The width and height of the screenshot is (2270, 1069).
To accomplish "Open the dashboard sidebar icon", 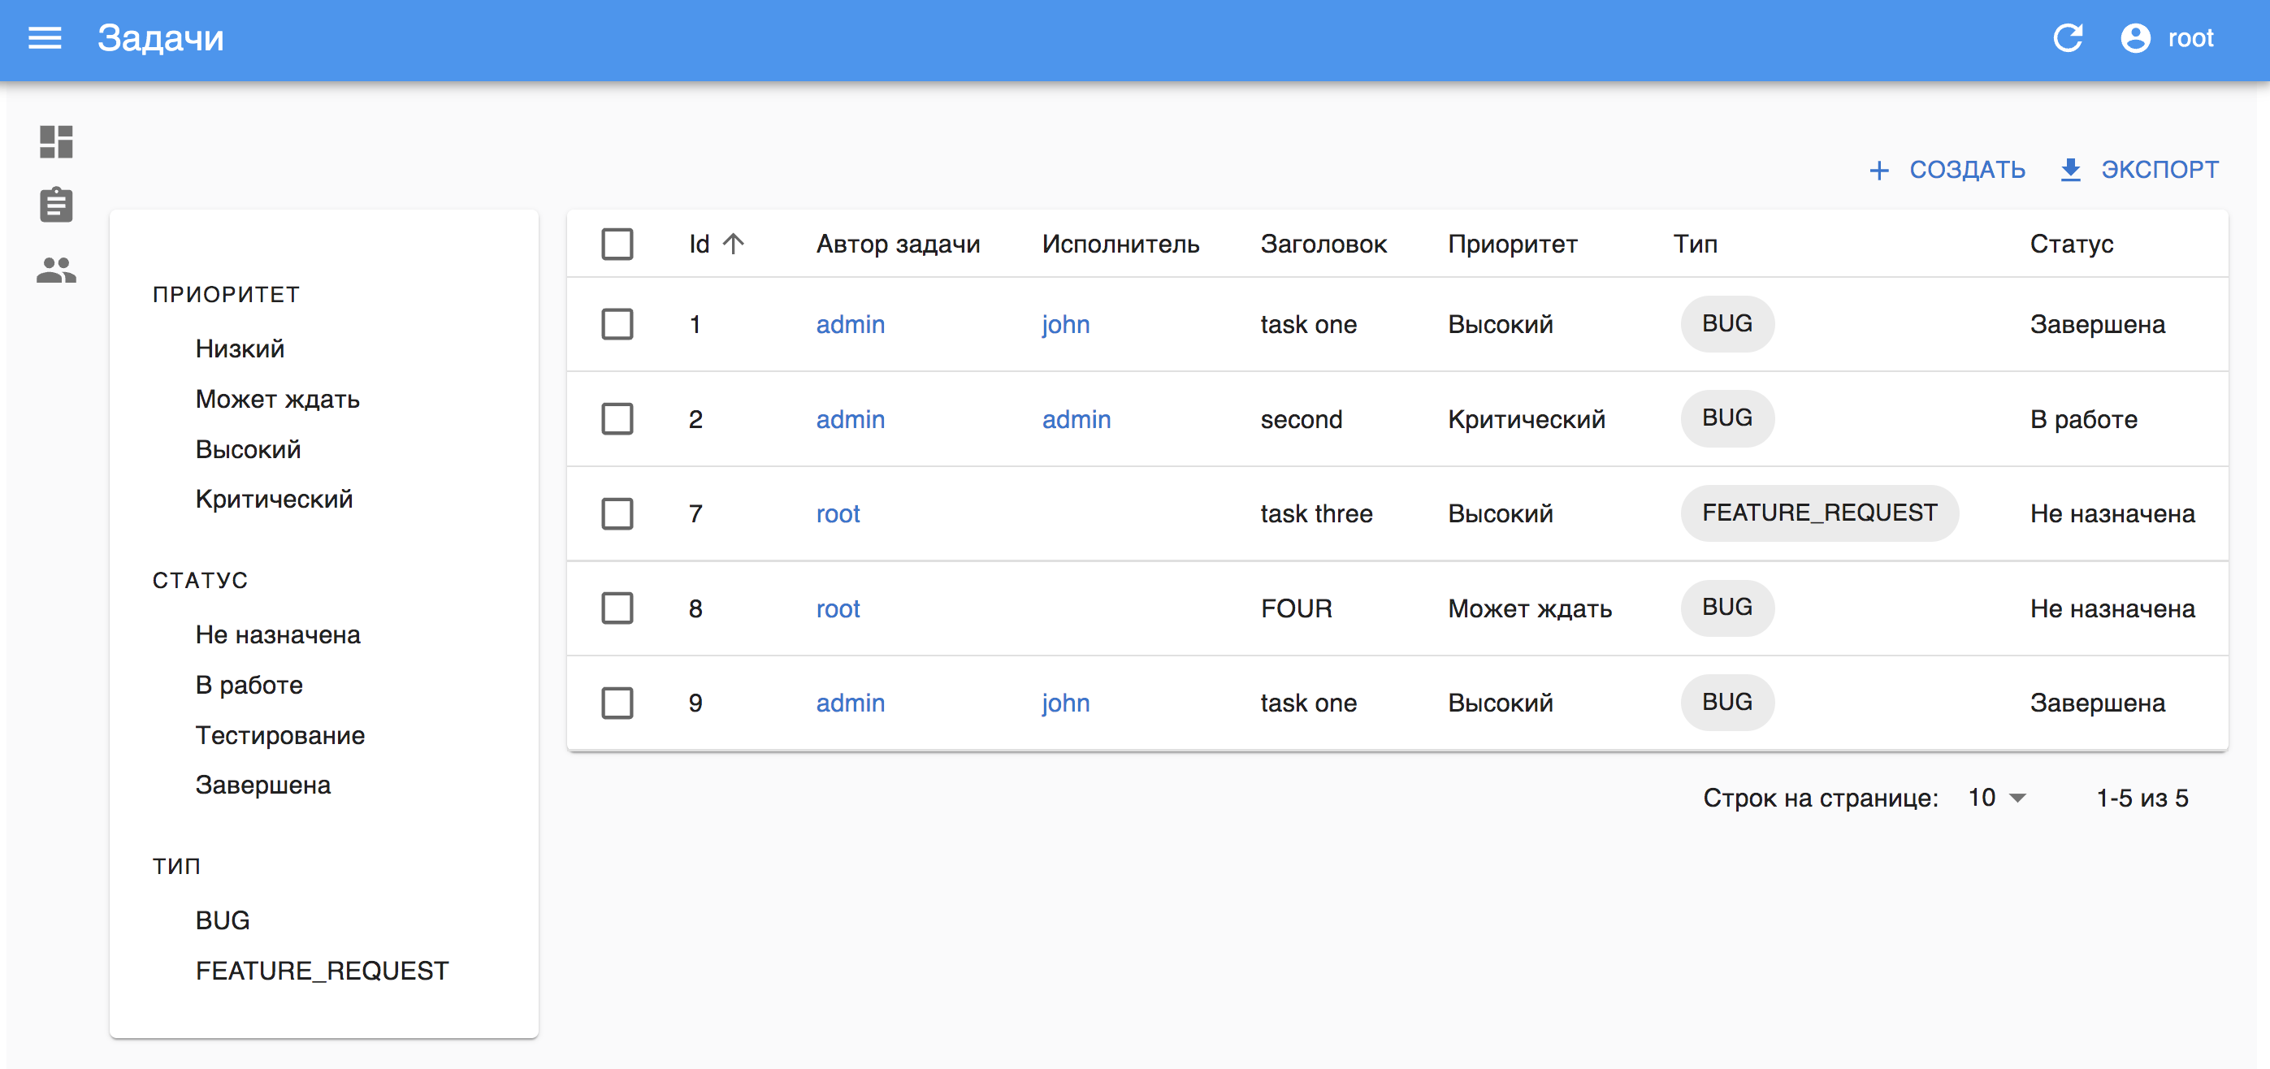I will (x=56, y=142).
